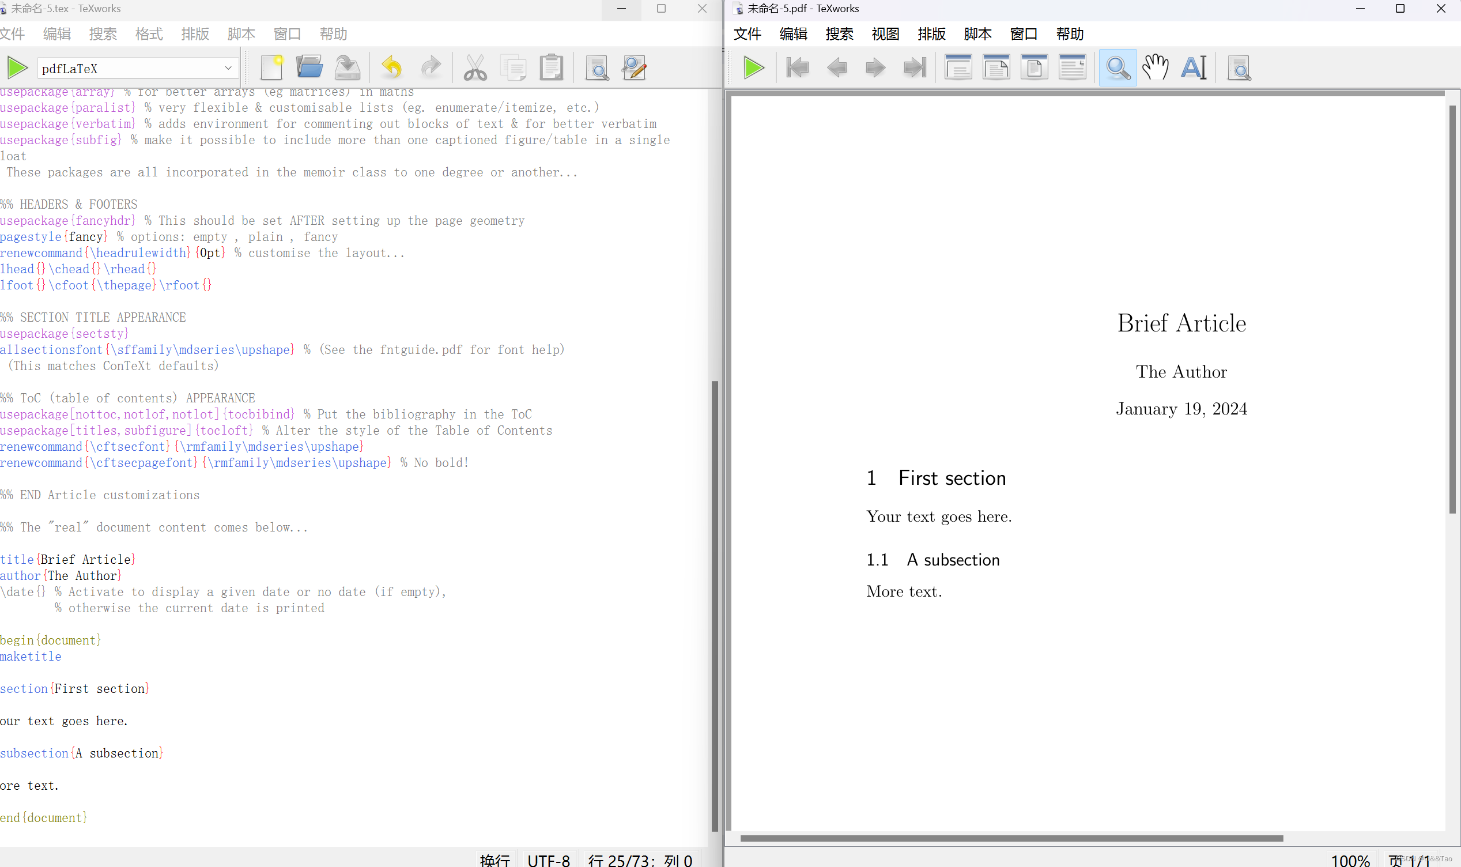The height and width of the screenshot is (867, 1461).
Task: Click the PDF horizontal scrollbar
Action: coord(1011,838)
